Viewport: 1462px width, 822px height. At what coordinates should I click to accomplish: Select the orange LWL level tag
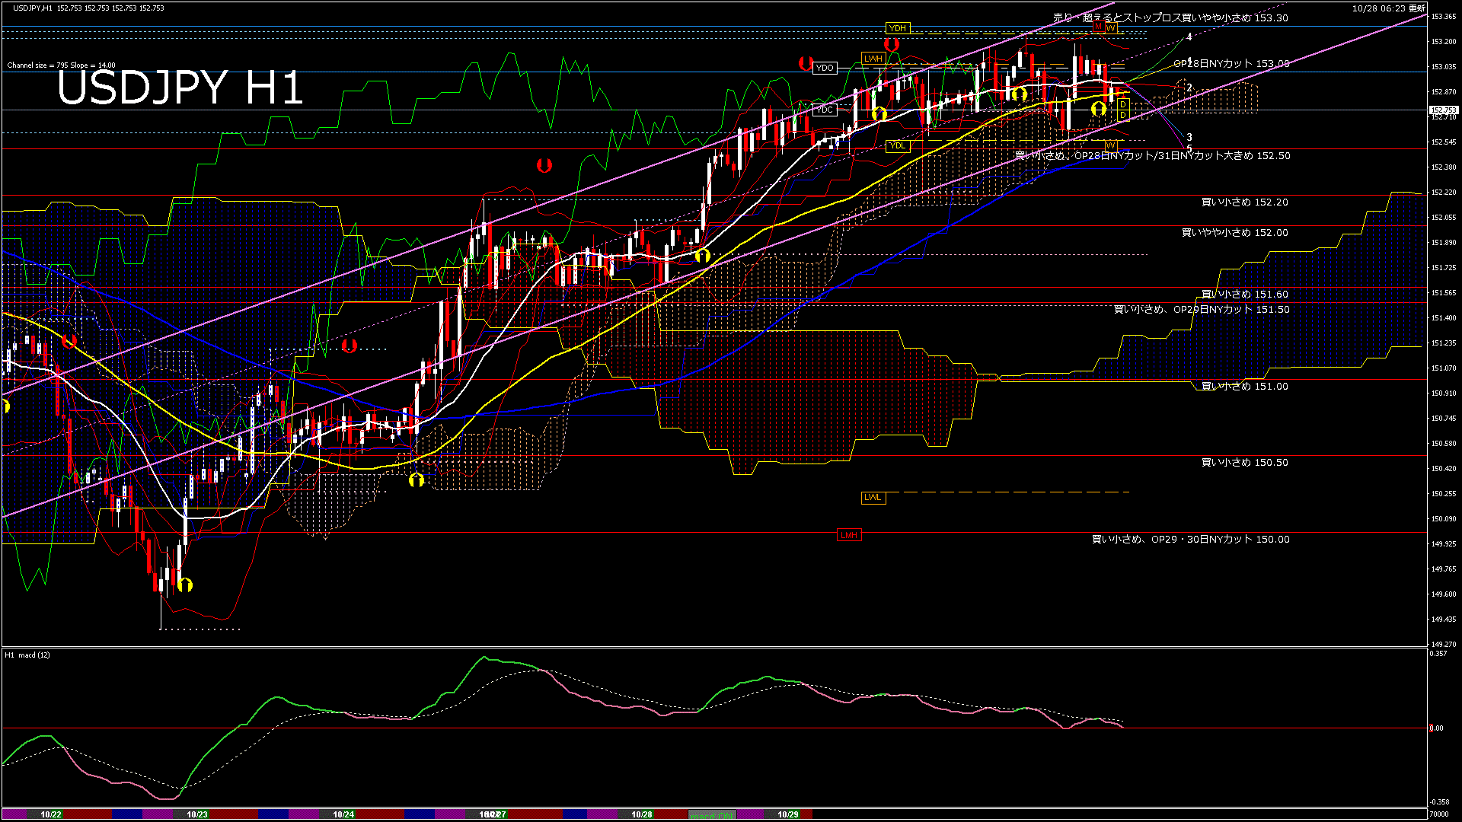pos(873,498)
